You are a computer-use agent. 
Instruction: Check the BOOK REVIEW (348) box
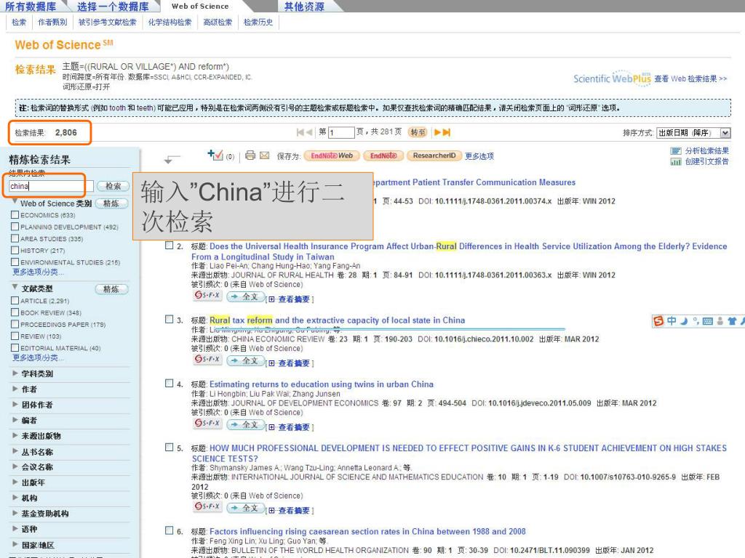tap(15, 312)
